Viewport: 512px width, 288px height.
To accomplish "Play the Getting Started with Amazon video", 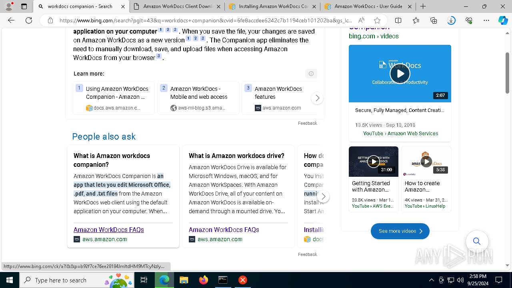I will tap(373, 162).
